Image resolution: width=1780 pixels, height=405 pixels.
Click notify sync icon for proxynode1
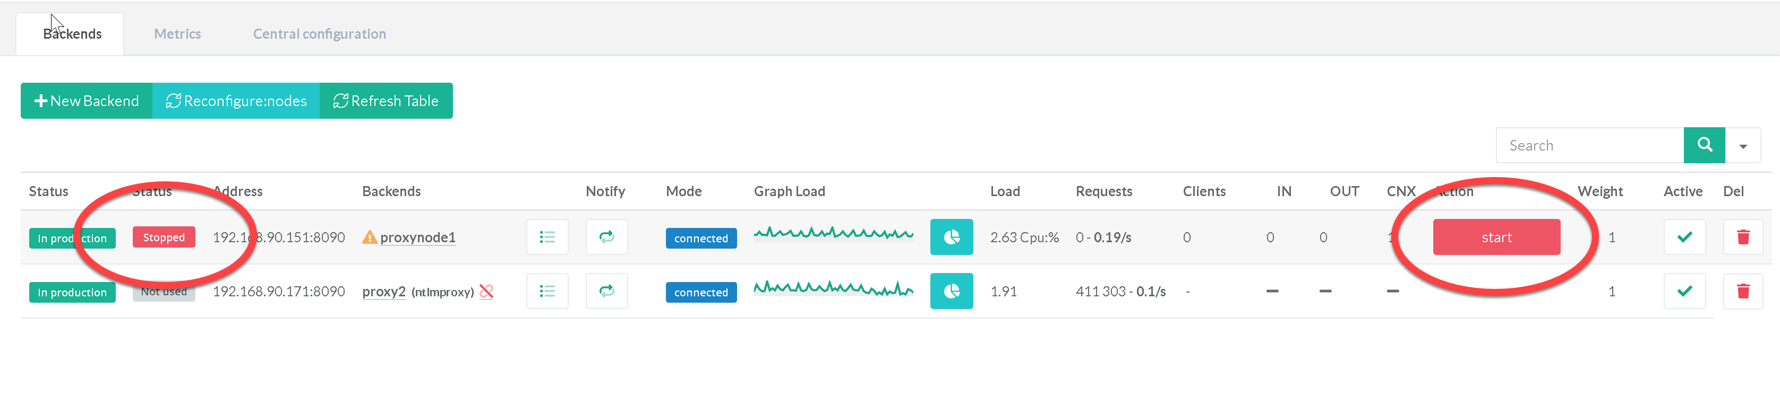pos(606,237)
